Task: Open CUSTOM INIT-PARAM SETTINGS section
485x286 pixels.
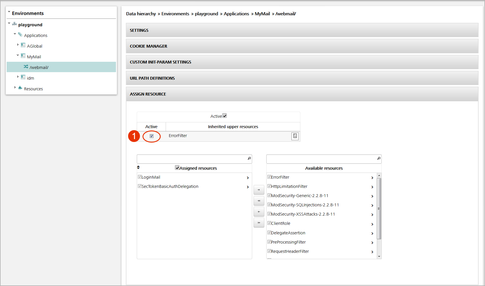Action: (x=302, y=62)
